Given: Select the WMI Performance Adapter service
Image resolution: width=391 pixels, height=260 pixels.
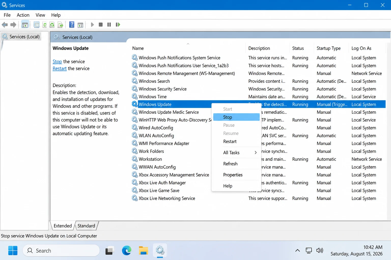Looking at the screenshot, I should pyautogui.click(x=164, y=143).
